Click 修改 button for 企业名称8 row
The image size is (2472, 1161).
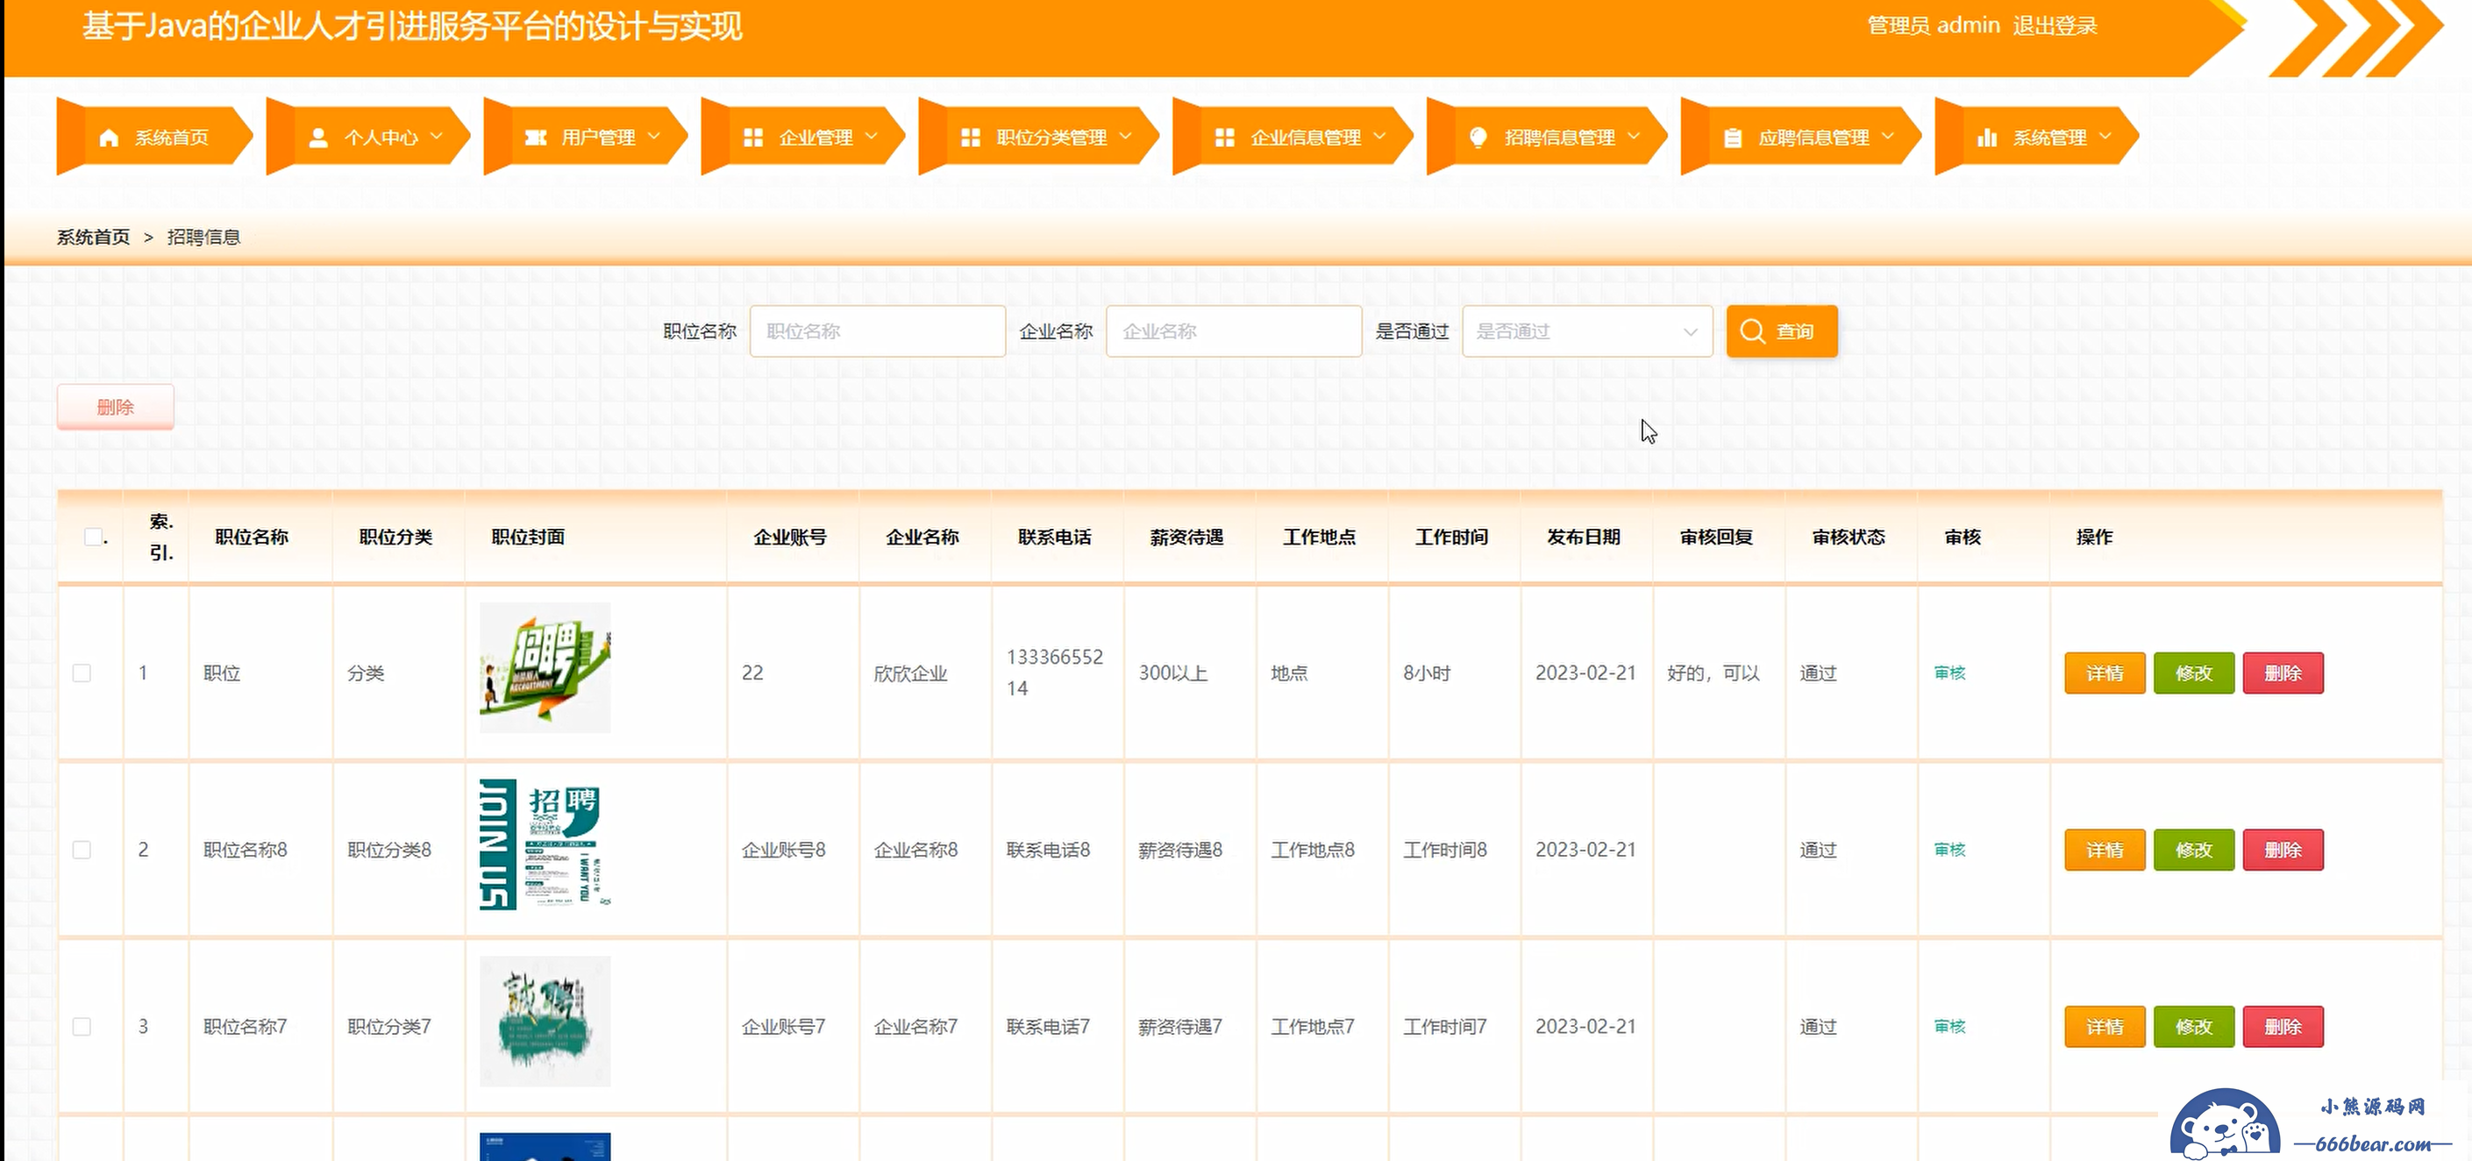[2194, 850]
